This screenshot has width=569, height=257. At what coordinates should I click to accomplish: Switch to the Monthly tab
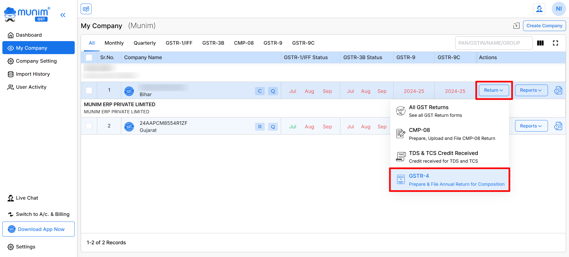pos(114,43)
